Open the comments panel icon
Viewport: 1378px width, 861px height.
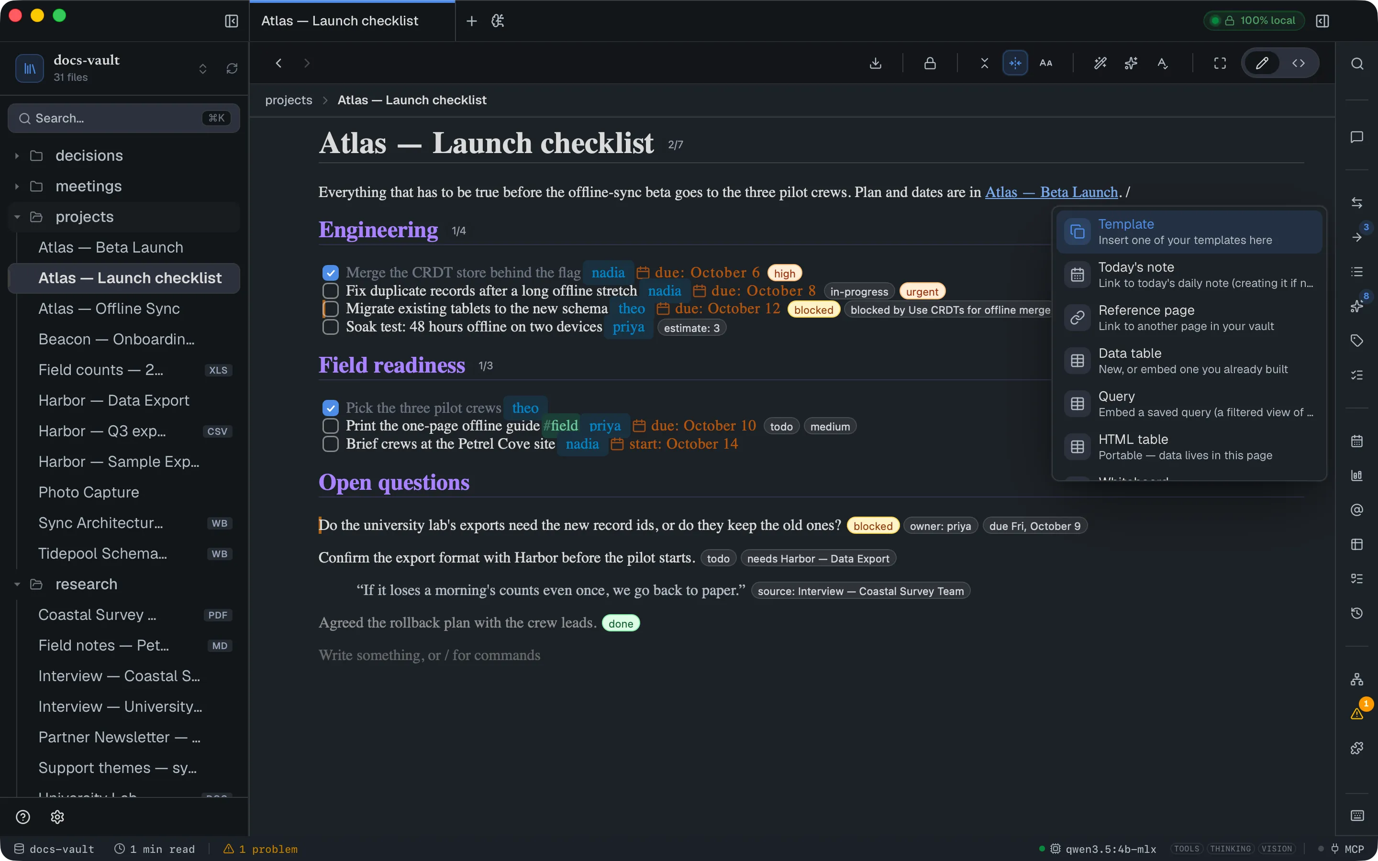coord(1357,137)
